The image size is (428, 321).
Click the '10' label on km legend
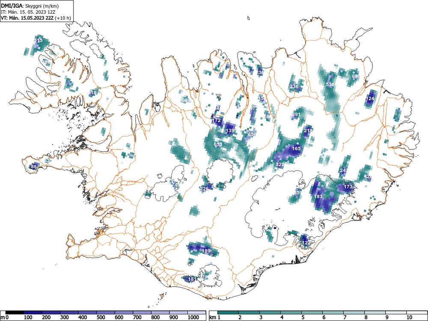pyautogui.click(x=409, y=318)
